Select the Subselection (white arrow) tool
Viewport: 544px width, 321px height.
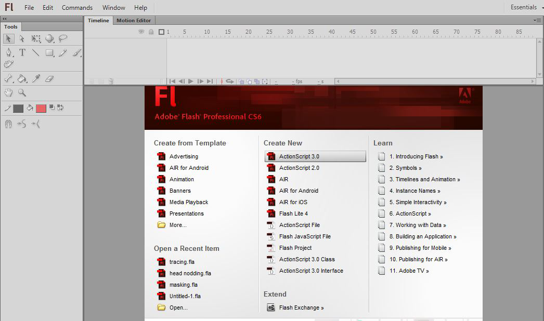[22, 38]
